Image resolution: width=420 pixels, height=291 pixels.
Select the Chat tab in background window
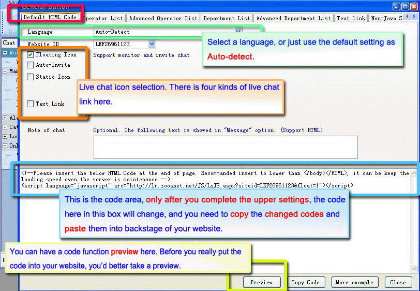point(9,42)
